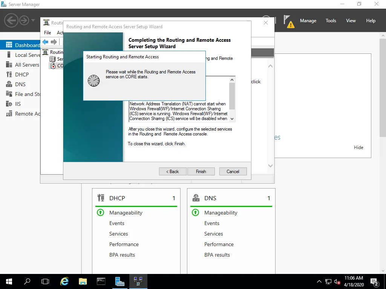Select DNS in the sidebar

[20, 84]
